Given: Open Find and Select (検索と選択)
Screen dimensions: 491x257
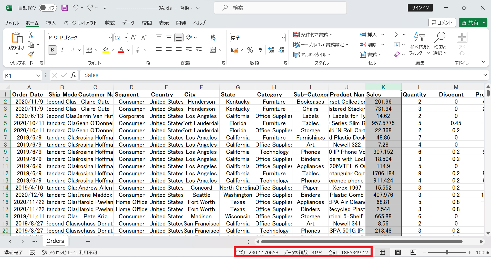Looking at the screenshot, I should coord(440,44).
